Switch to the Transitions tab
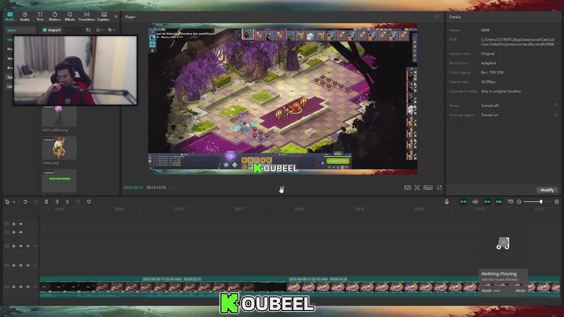The image size is (564, 317). tap(86, 17)
